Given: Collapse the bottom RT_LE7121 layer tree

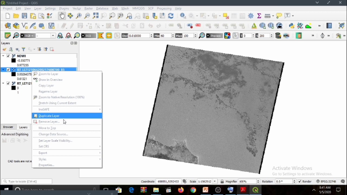Looking at the screenshot, I should (3, 83).
